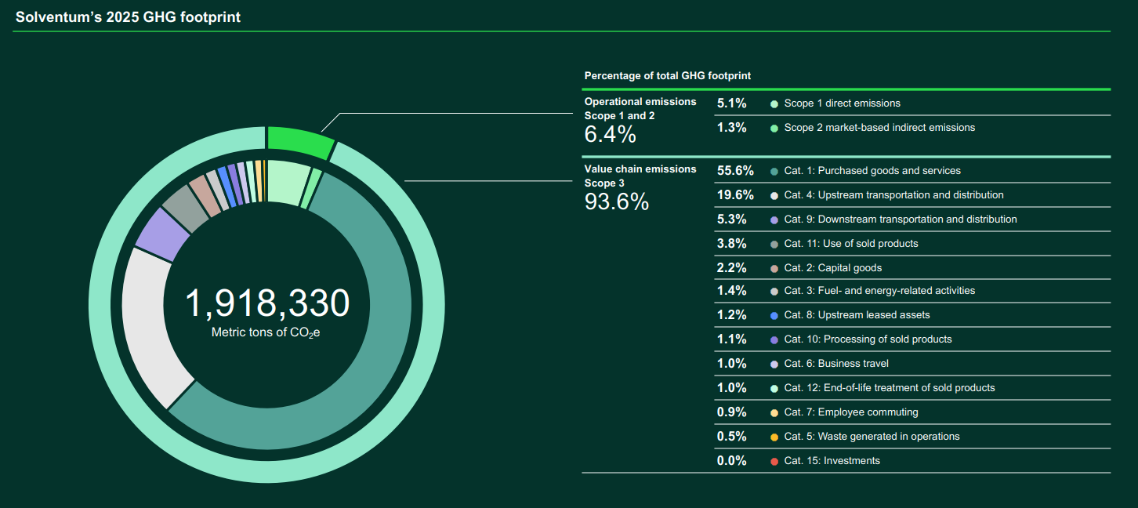This screenshot has width=1138, height=508.
Task: Click the Cat. 6: Business travel label
Action: coord(837,364)
